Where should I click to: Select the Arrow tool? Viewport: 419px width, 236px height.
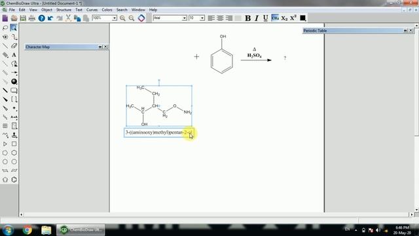point(14,73)
